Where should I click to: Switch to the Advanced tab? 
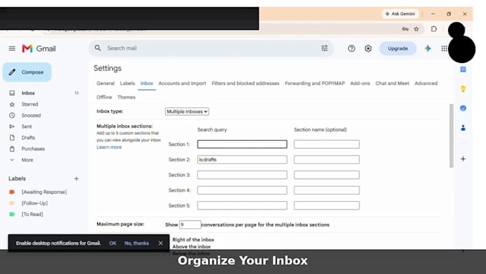pyautogui.click(x=426, y=84)
